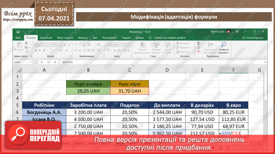Image resolution: width=275 pixels, height=154 pixels.
Task: Switch to the Рецензування tab
Action: (x=110, y=38)
